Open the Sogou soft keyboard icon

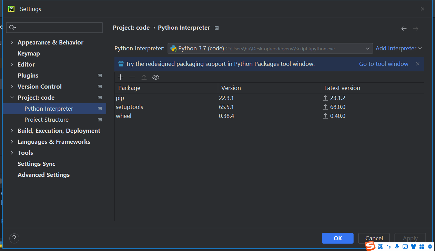coord(405,247)
